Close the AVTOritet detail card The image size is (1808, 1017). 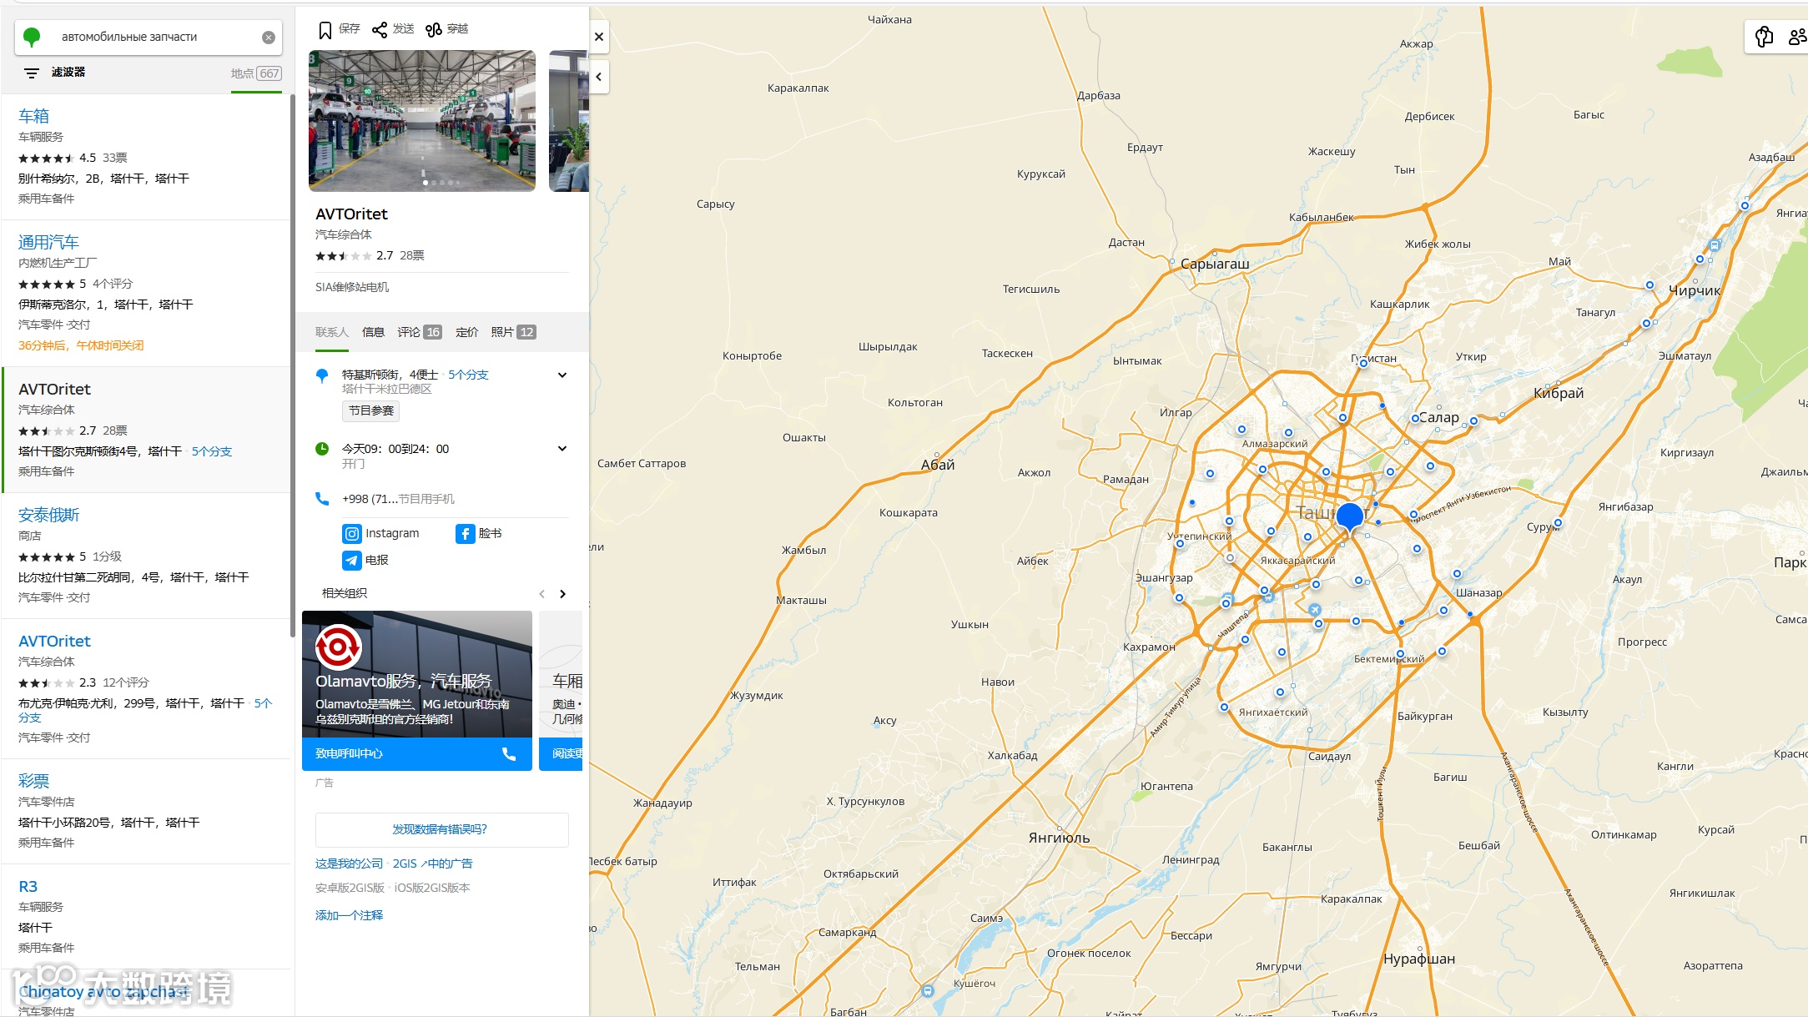point(598,37)
